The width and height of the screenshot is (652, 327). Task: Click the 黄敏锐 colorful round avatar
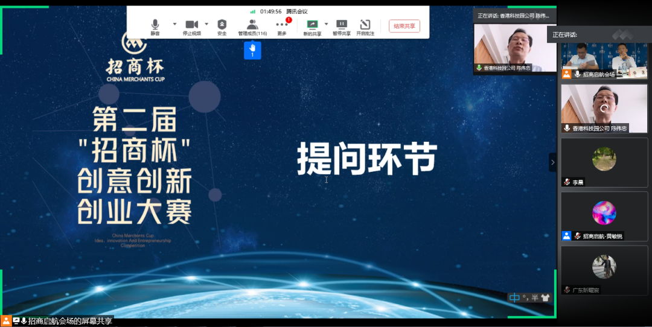pyautogui.click(x=604, y=213)
